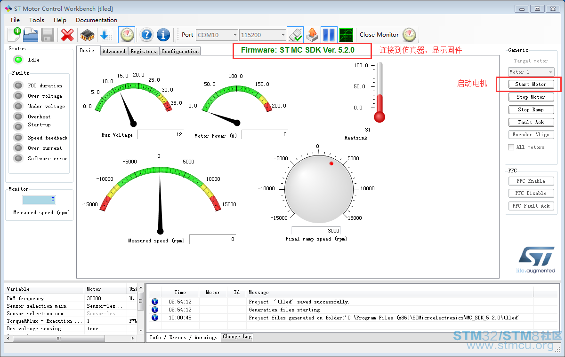
Task: Save project with the floppy disk icon
Action: tap(47, 35)
